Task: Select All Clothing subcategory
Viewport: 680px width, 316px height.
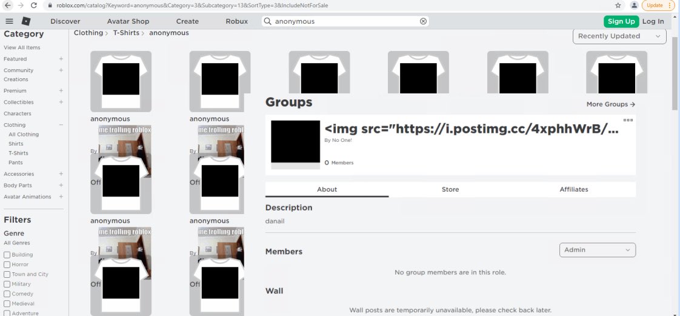Action: click(x=24, y=134)
